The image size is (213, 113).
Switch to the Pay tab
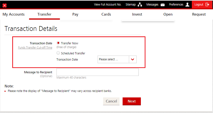coord(75,14)
